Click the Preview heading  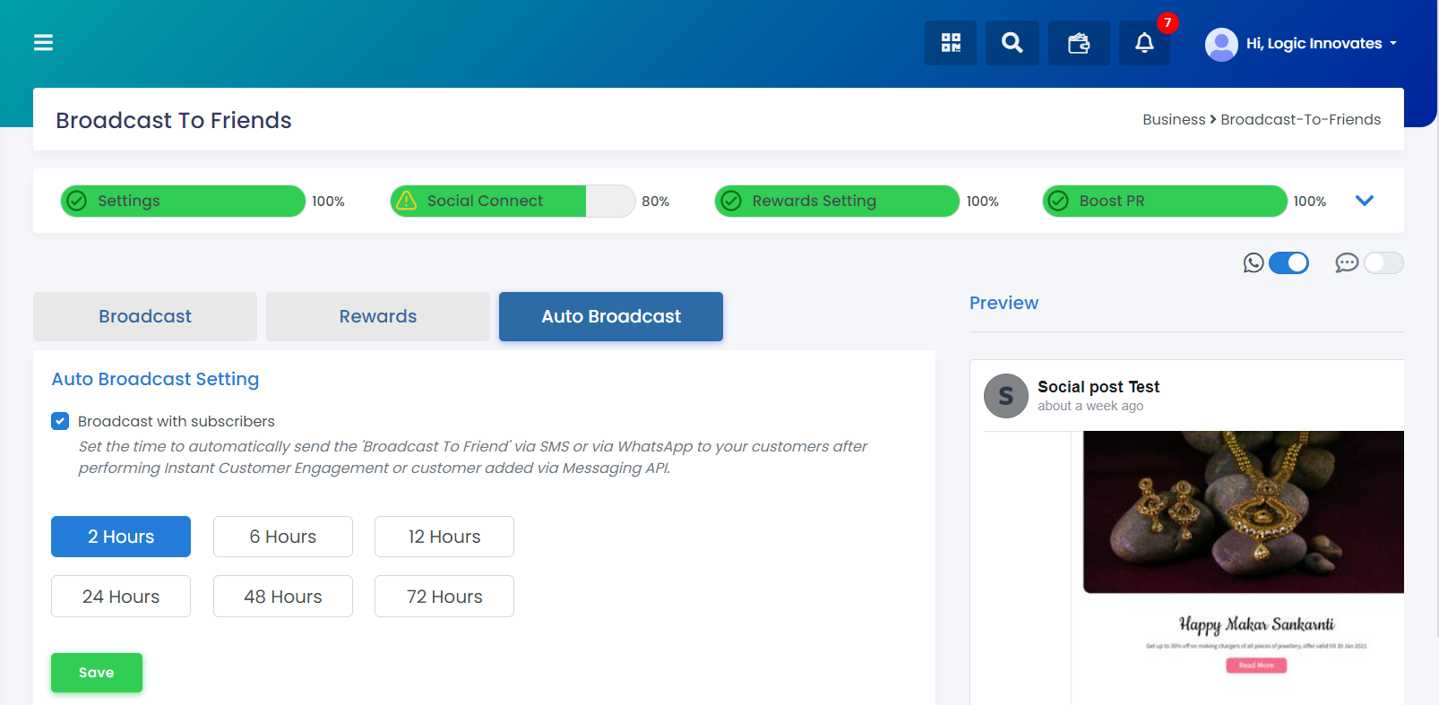1004,303
